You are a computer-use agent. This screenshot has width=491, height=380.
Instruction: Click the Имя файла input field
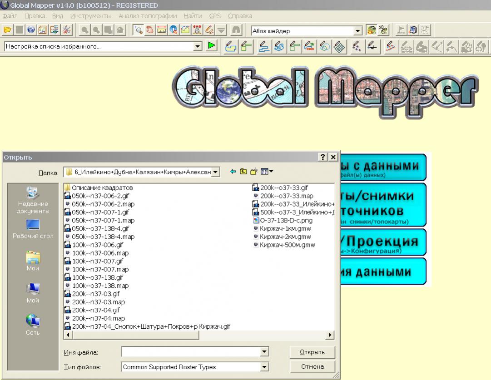[191, 352]
